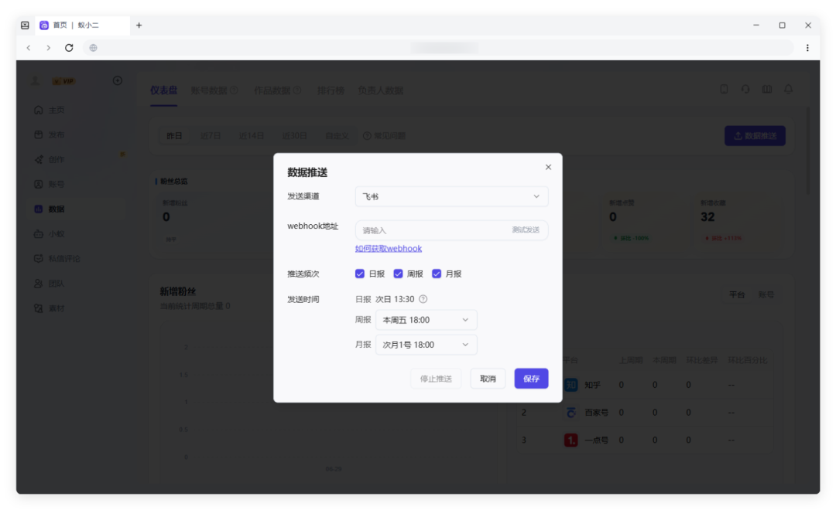Image resolution: width=836 pixels, height=510 pixels.
Task: Click the 知乎 platform icon
Action: tap(571, 384)
